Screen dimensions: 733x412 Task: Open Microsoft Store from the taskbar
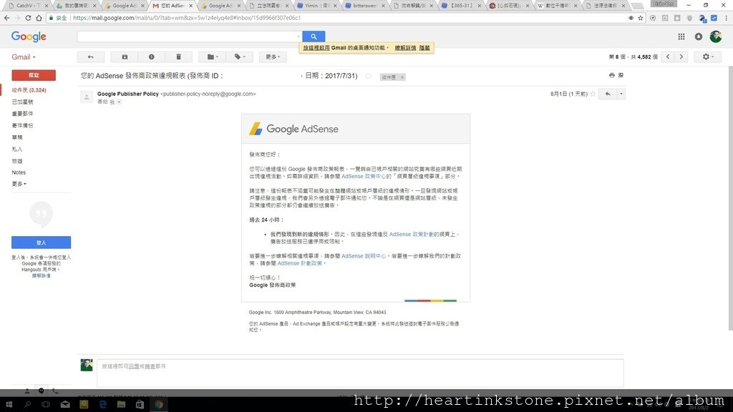[140, 405]
